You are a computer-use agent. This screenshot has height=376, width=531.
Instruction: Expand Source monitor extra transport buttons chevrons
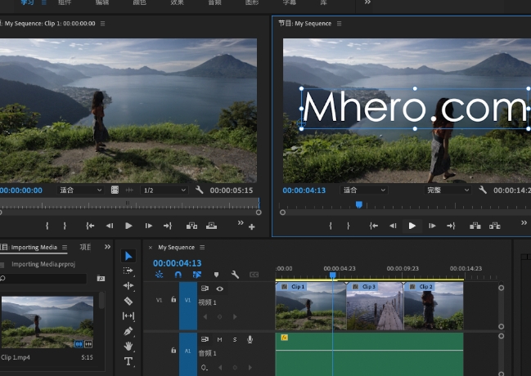point(241,222)
